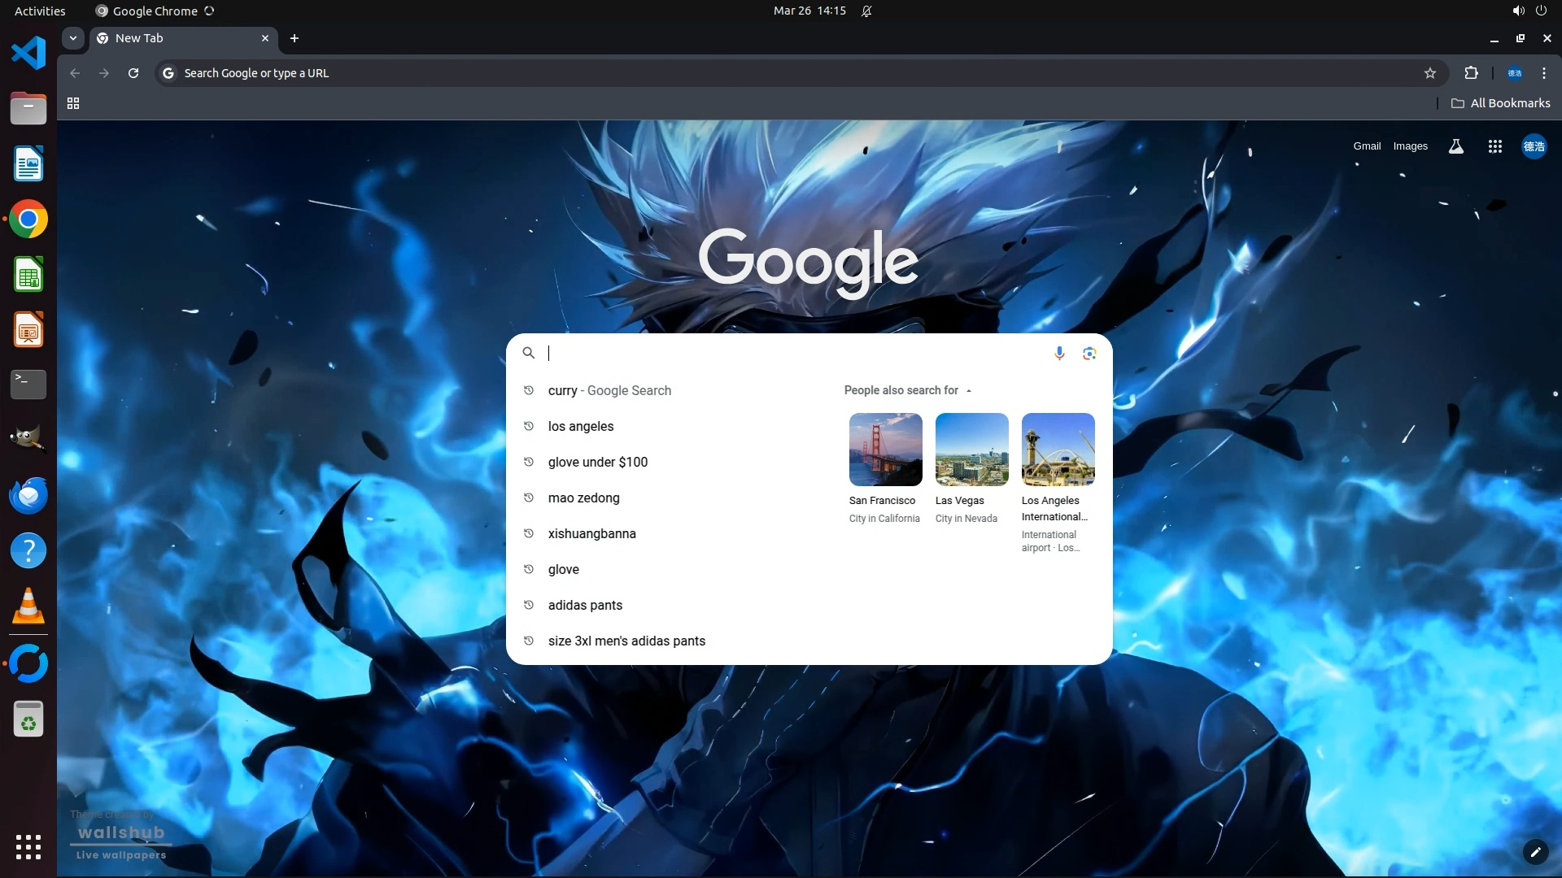Open Google Lens image search
Viewport: 1562px width, 878px height.
click(1089, 353)
